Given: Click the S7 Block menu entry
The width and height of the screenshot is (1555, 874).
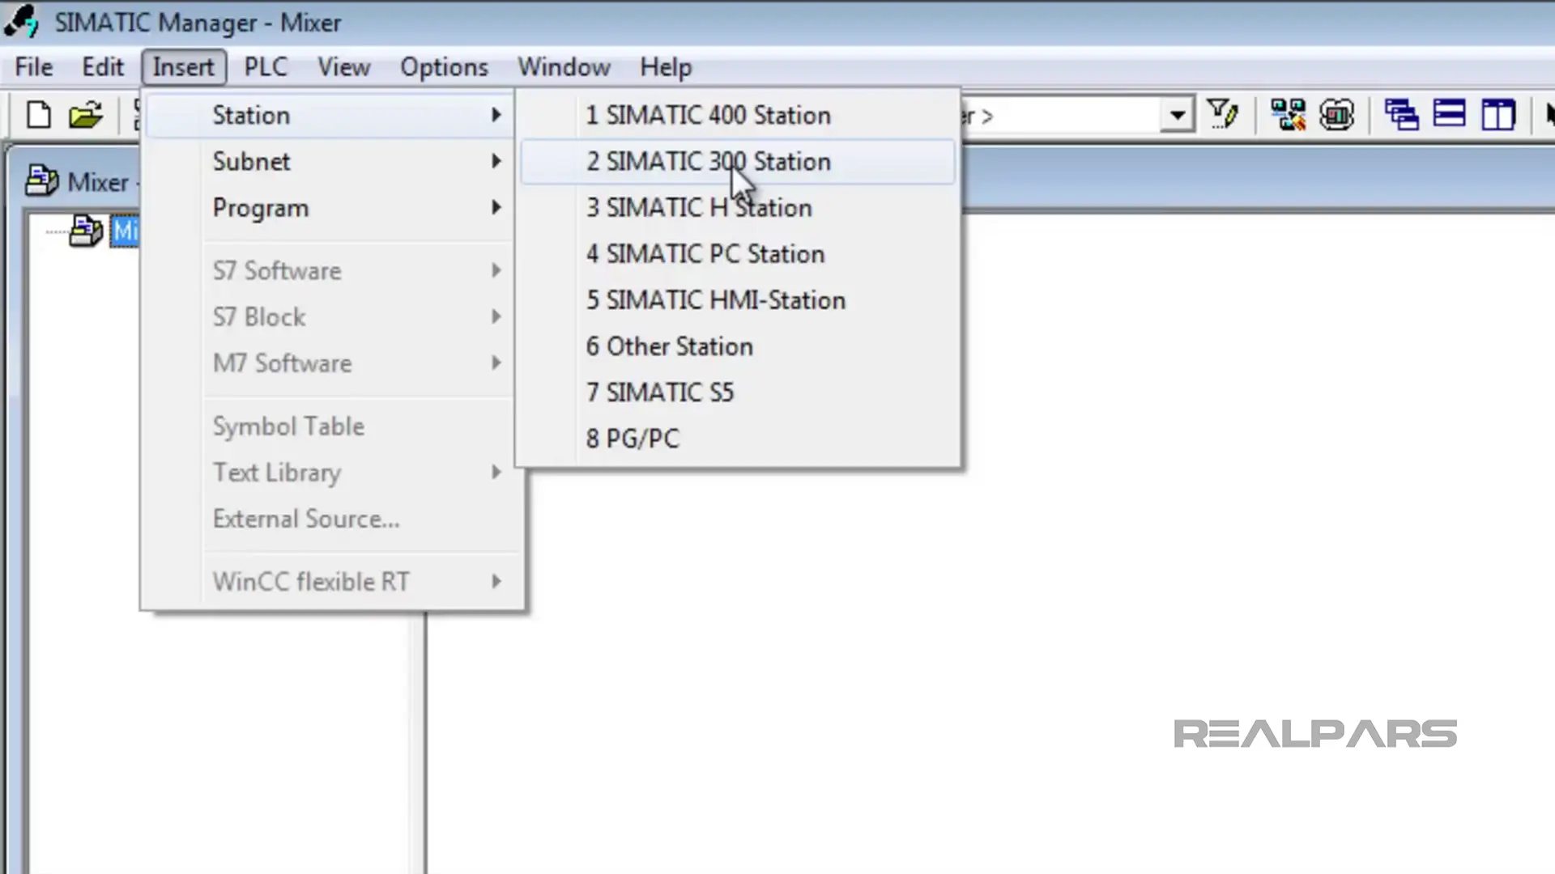Looking at the screenshot, I should pos(330,316).
